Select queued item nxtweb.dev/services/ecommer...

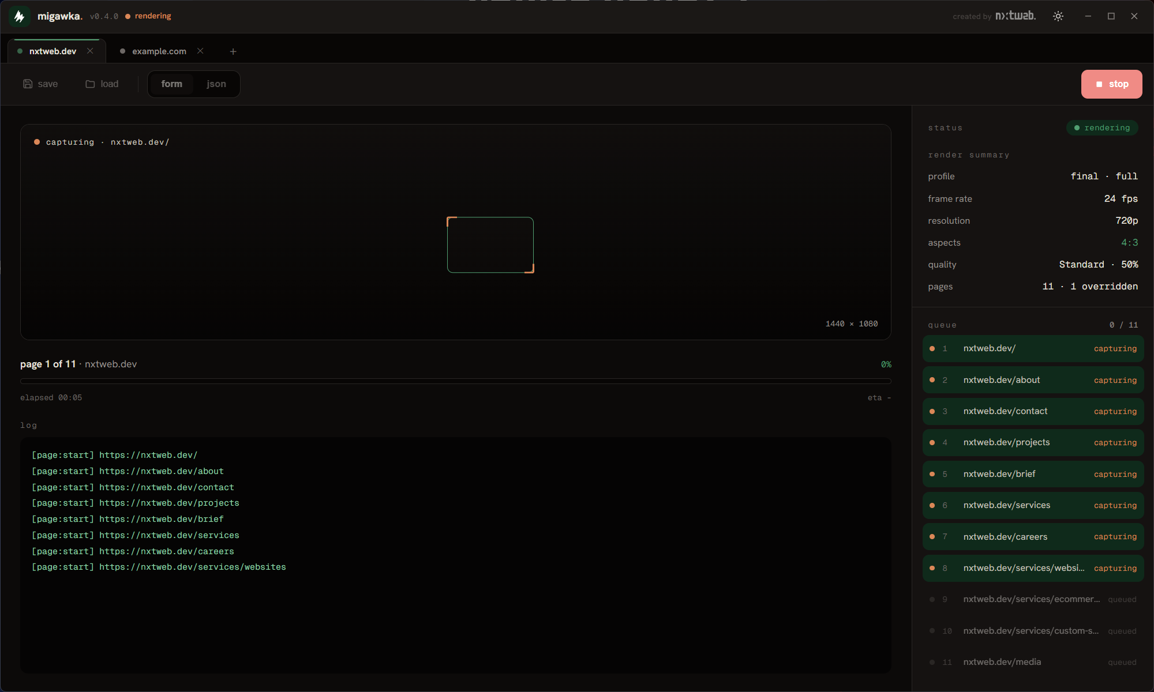coord(1033,599)
